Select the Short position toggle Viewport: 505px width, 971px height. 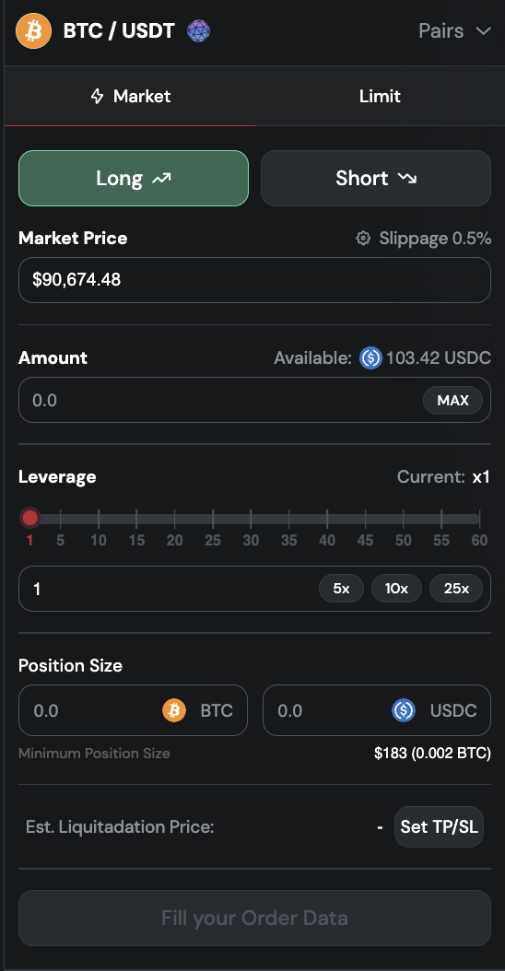376,179
